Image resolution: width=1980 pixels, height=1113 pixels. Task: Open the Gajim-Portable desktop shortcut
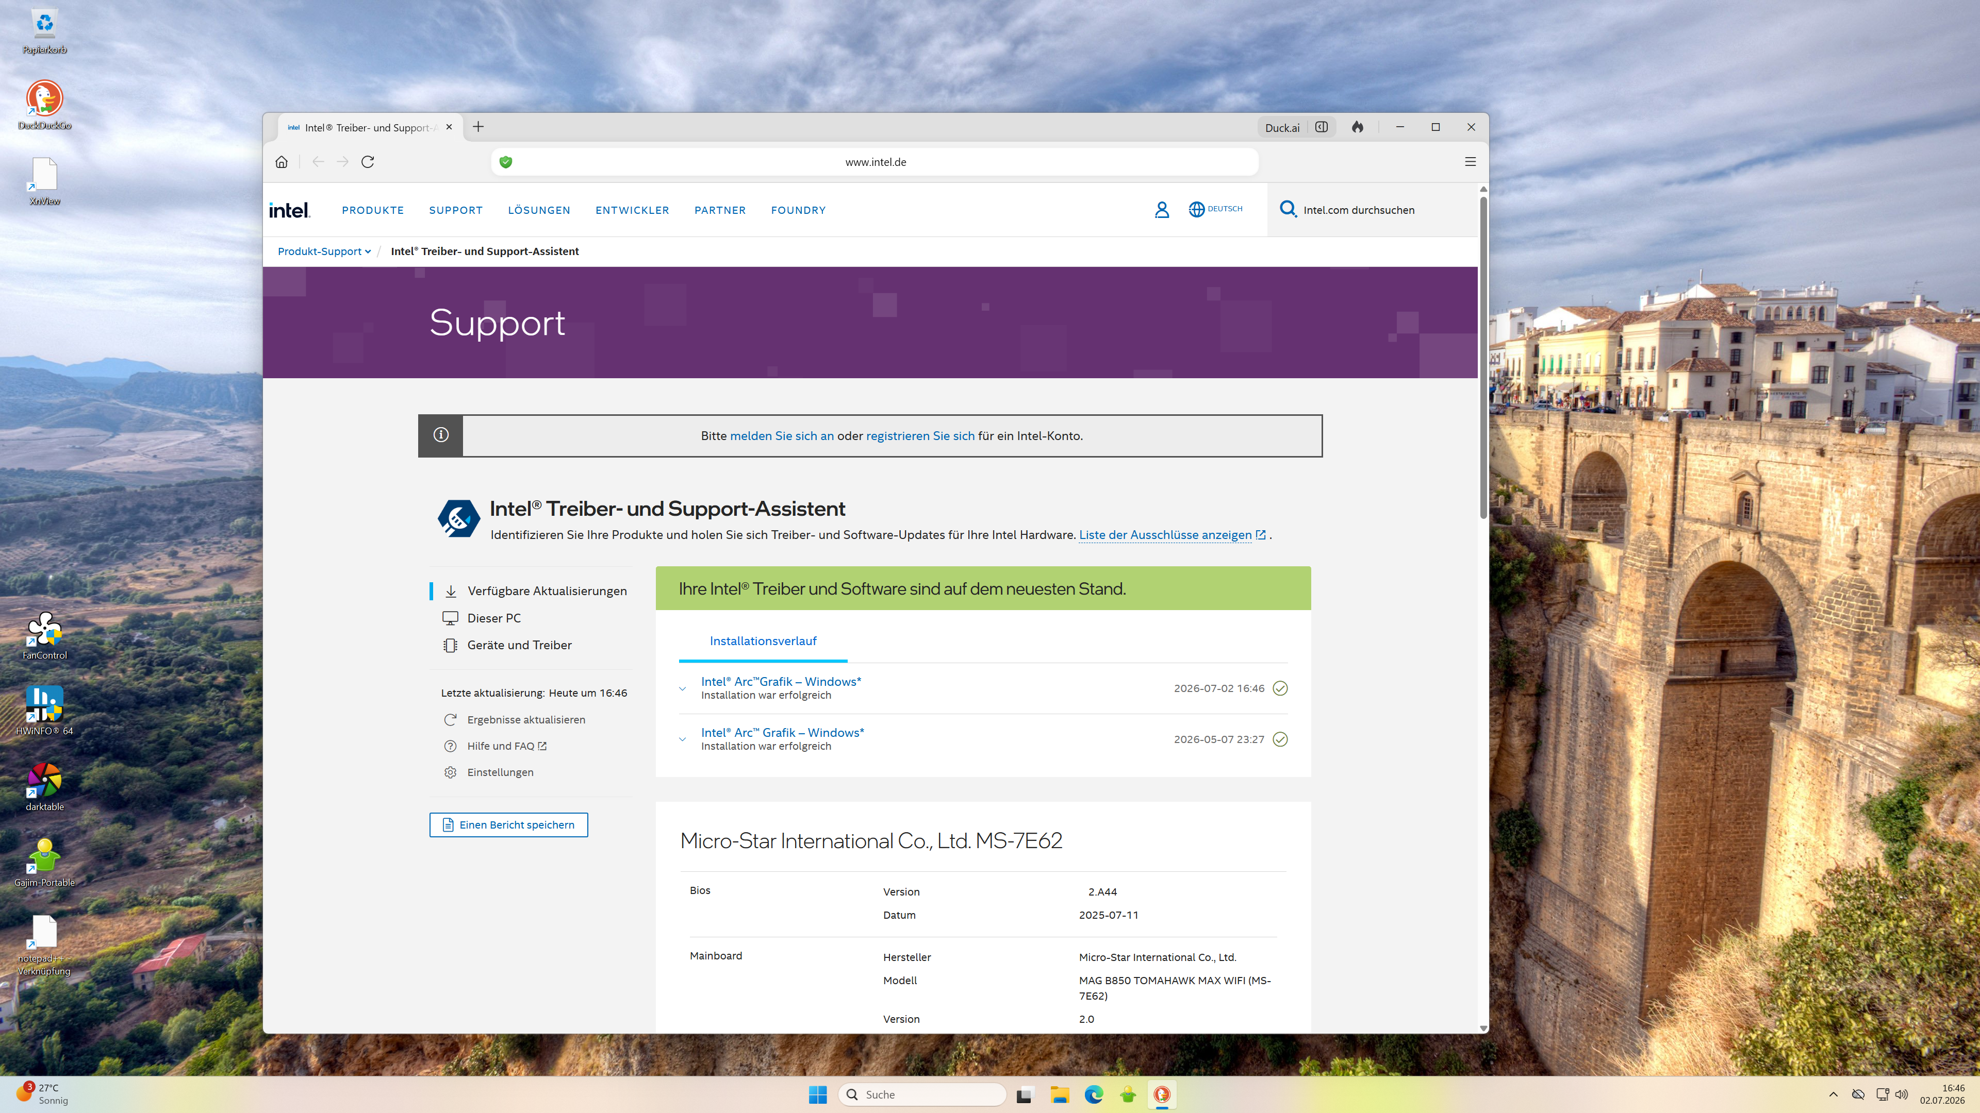[44, 863]
